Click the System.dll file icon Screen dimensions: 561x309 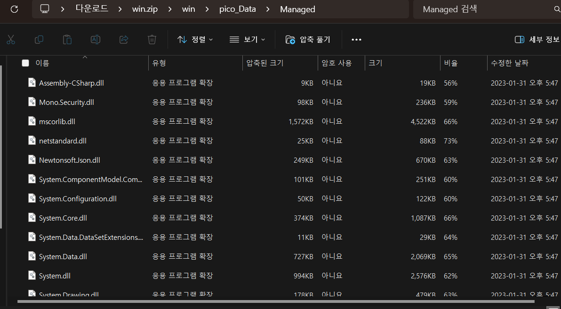tap(32, 276)
